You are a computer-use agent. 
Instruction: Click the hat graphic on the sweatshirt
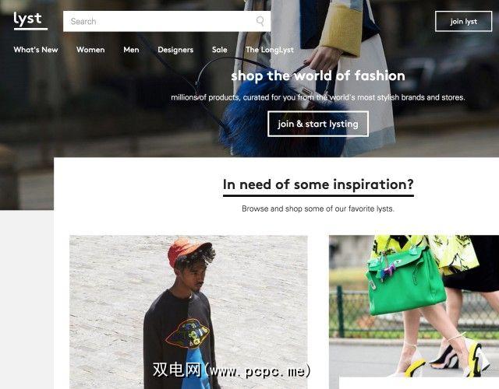click(188, 334)
